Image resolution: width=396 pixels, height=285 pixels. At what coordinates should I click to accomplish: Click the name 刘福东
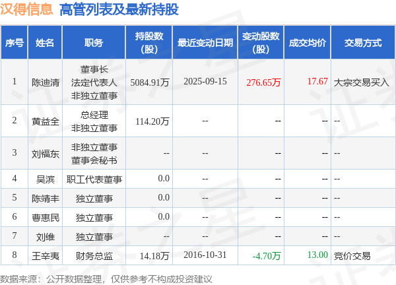pyautogui.click(x=45, y=154)
